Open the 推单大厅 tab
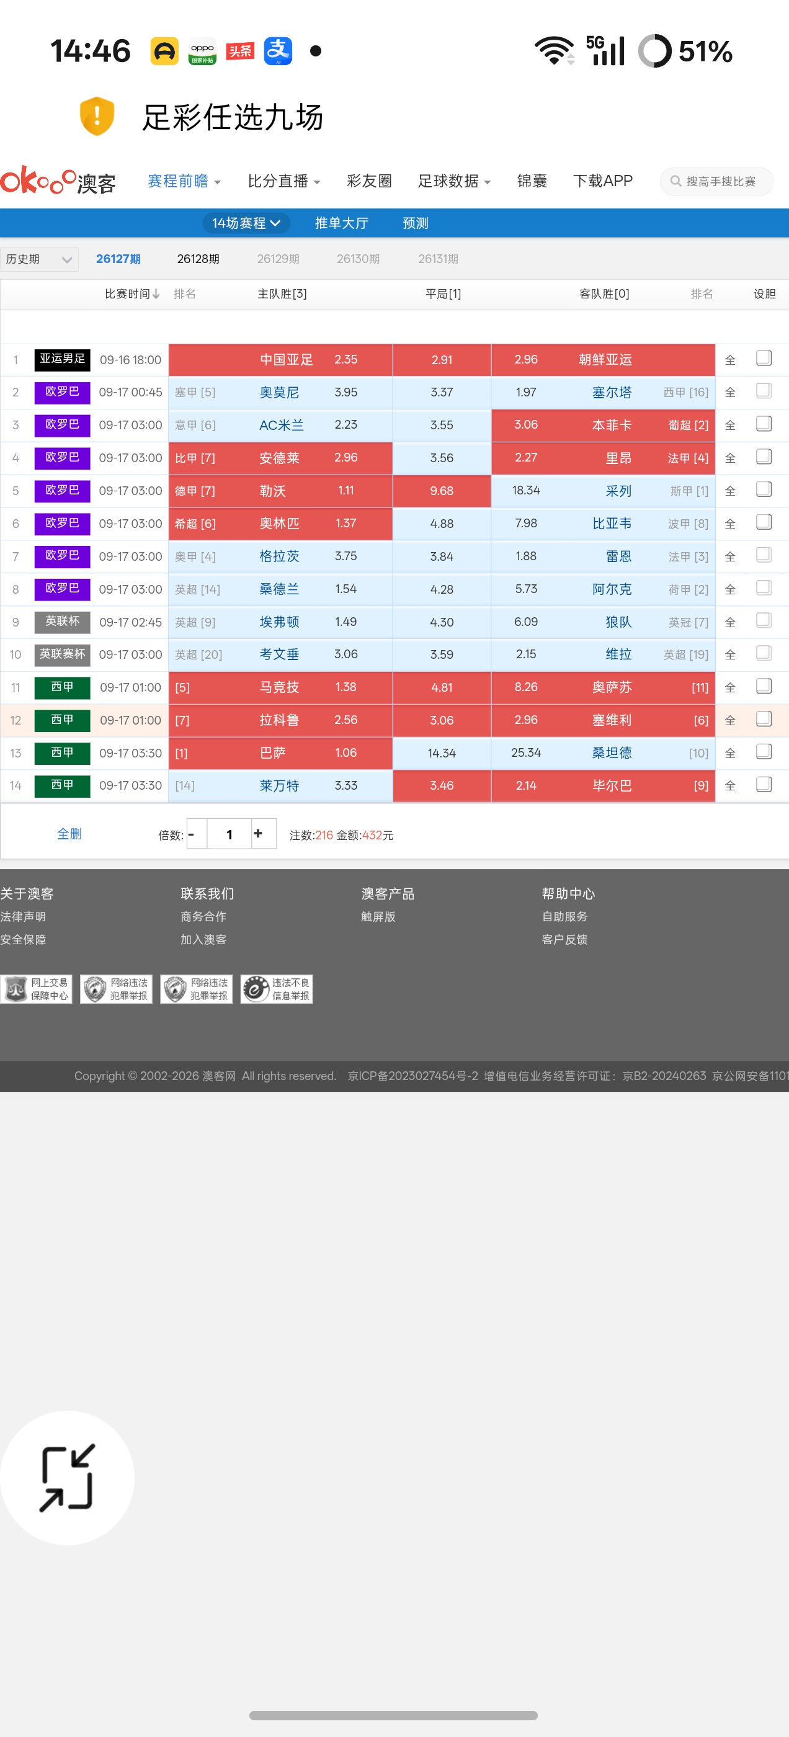The width and height of the screenshot is (789, 1737). [342, 223]
